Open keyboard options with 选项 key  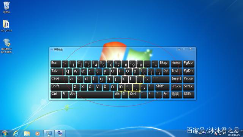[176, 95]
